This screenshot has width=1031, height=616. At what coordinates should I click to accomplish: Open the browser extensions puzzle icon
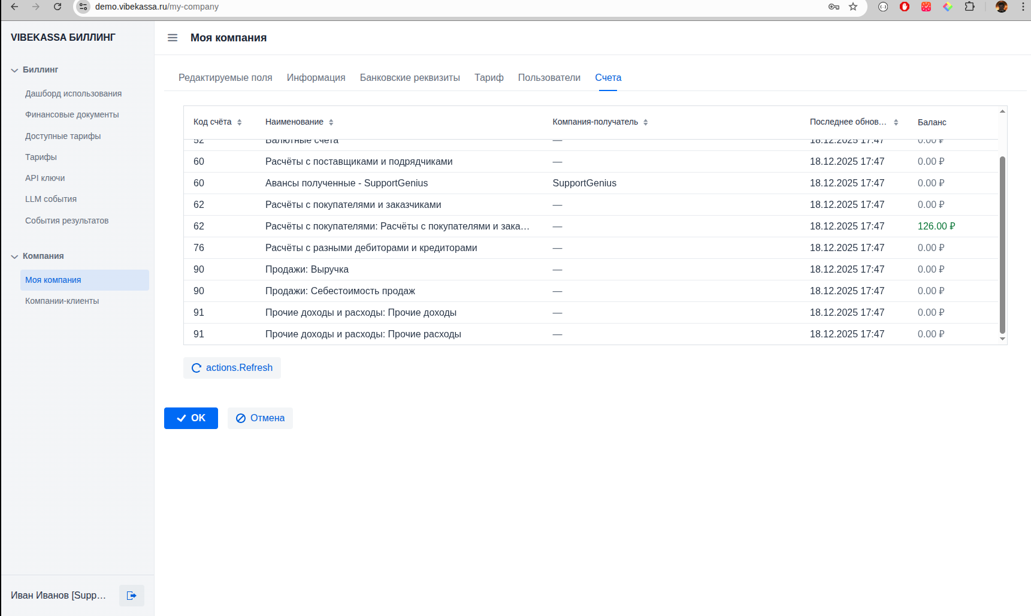[x=969, y=7]
